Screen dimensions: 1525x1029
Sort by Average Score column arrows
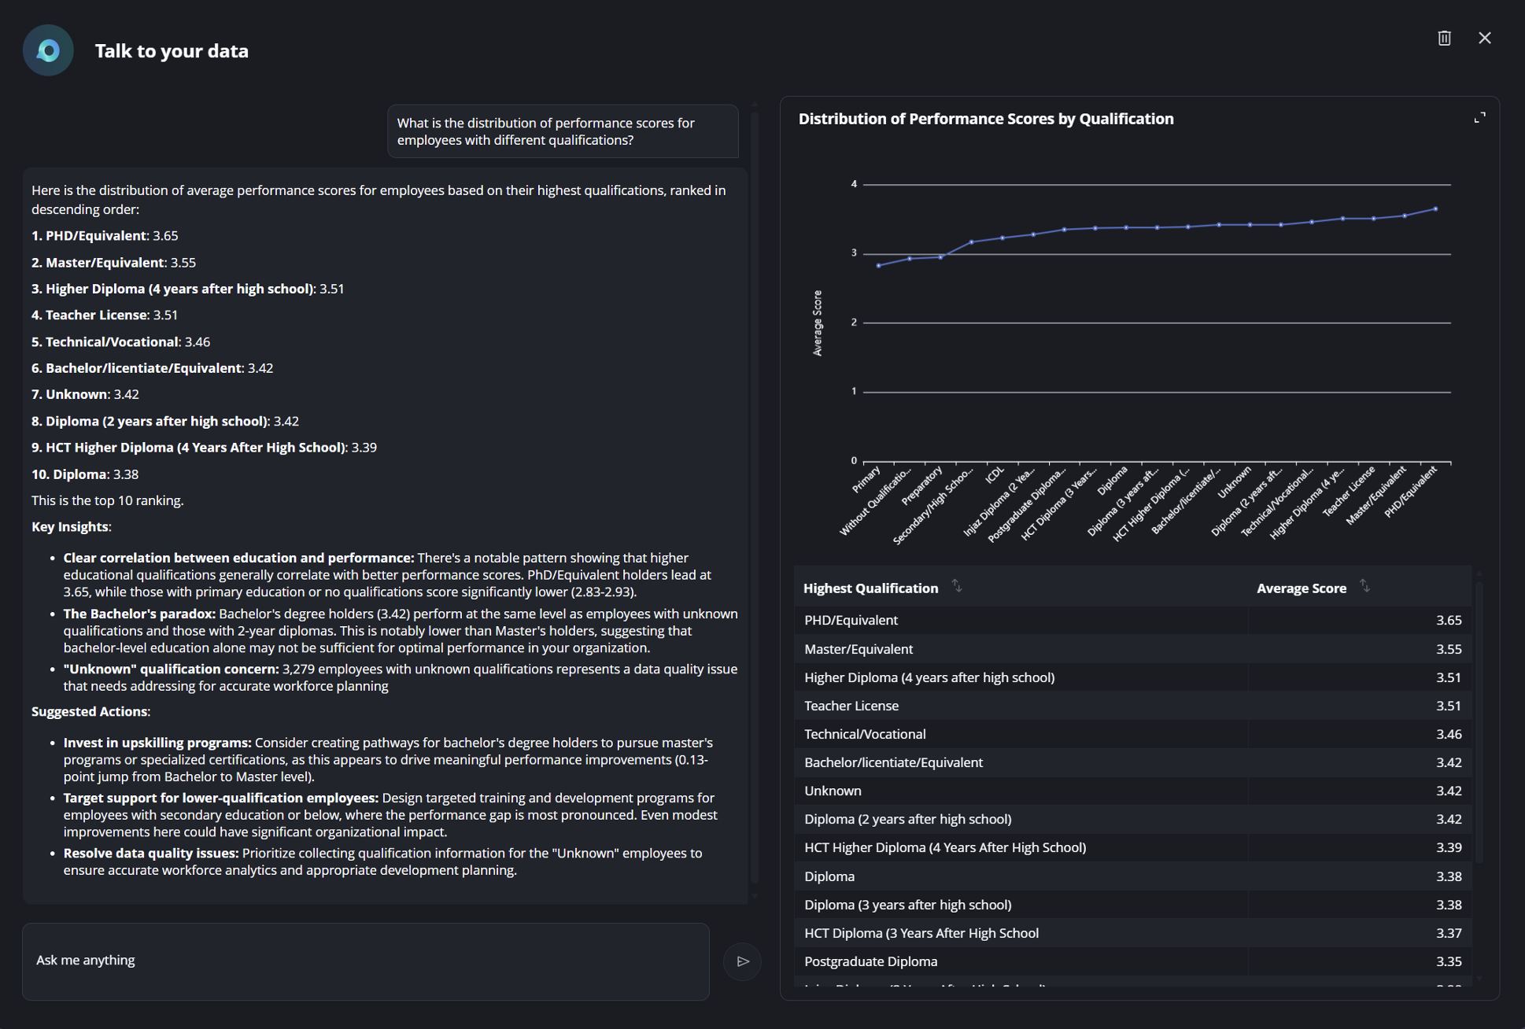[x=1365, y=586]
